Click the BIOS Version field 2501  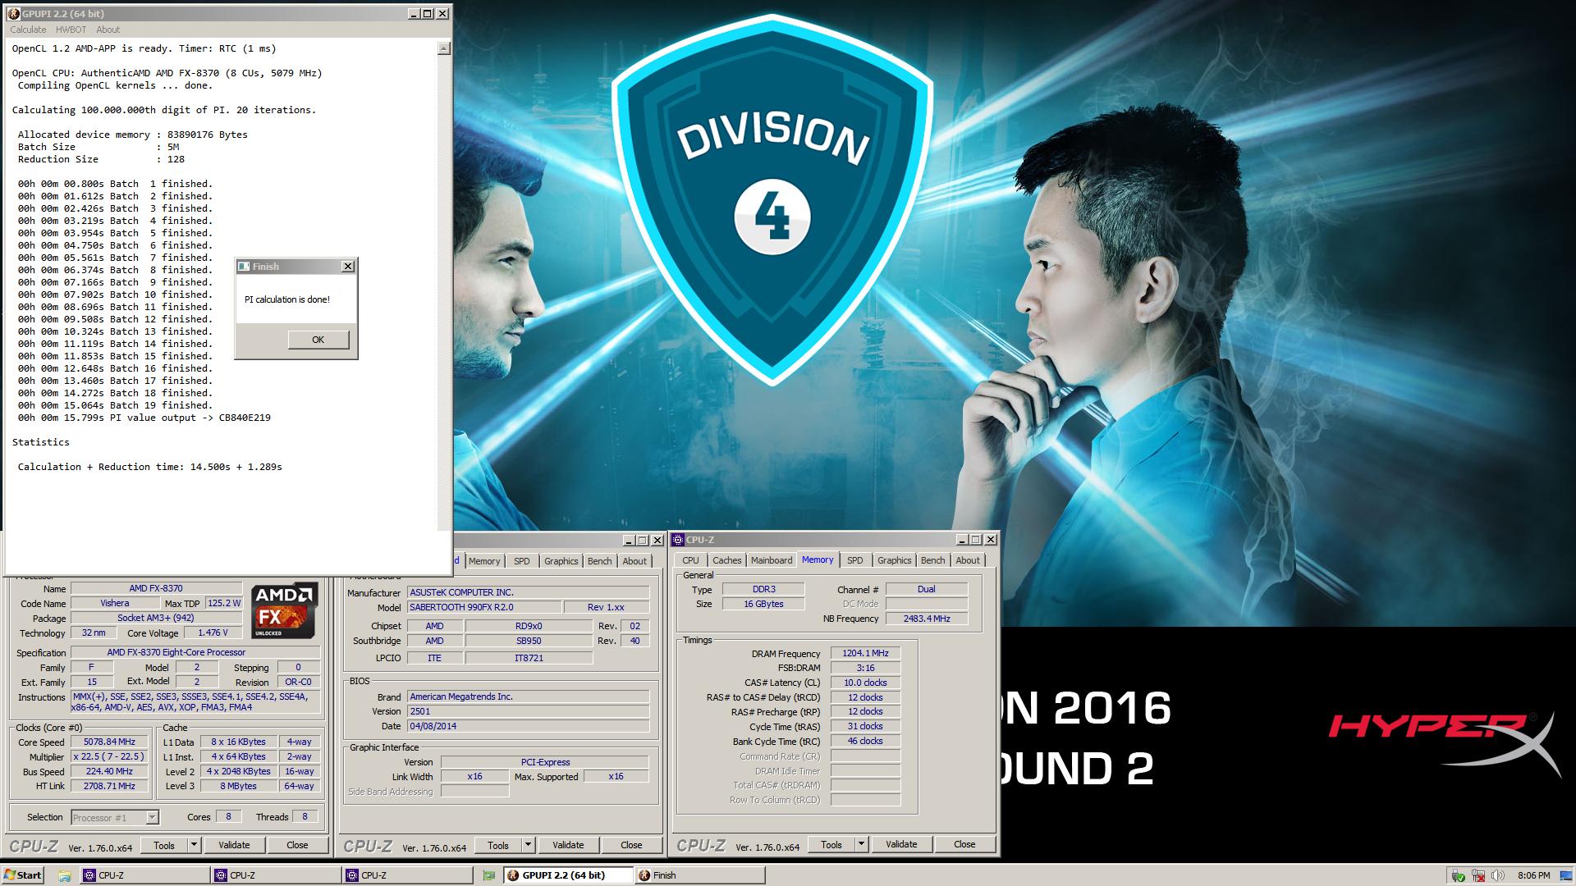pos(529,711)
